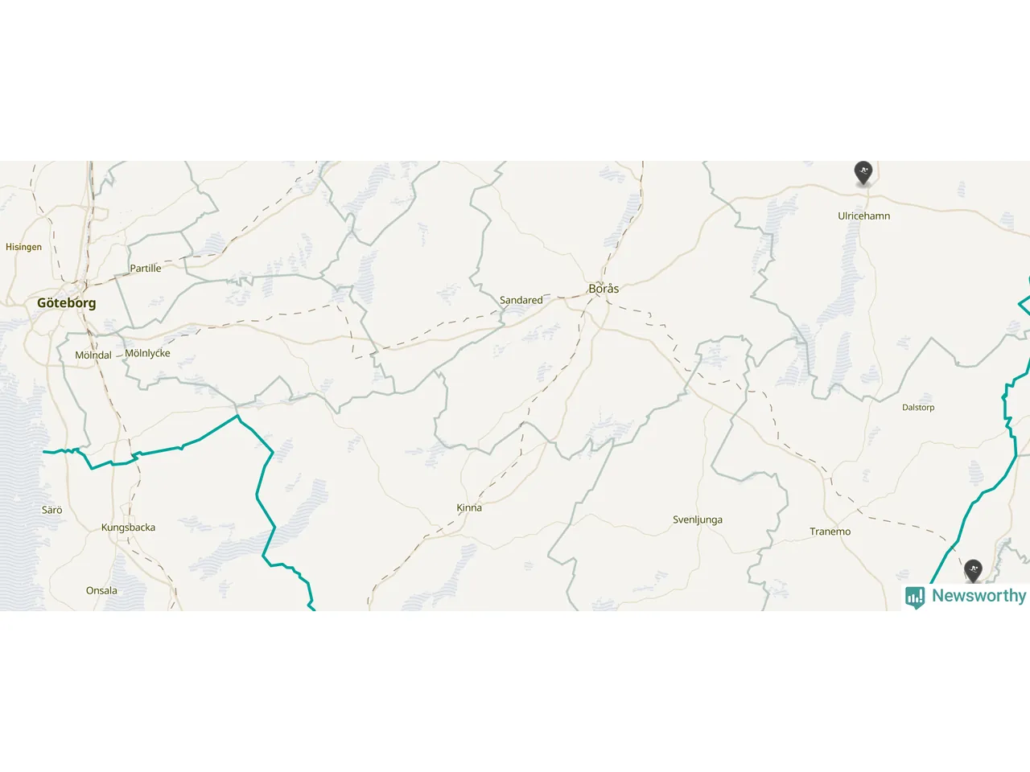Select the Hisingen area label

point(23,247)
